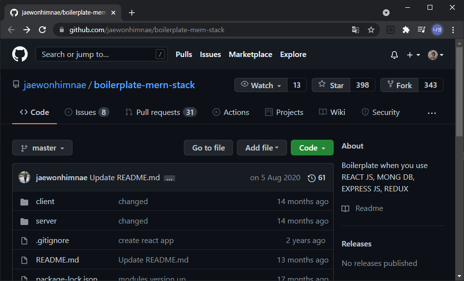This screenshot has width=464, height=281.
Task: Switch to Pull requests tab
Action: (161, 112)
